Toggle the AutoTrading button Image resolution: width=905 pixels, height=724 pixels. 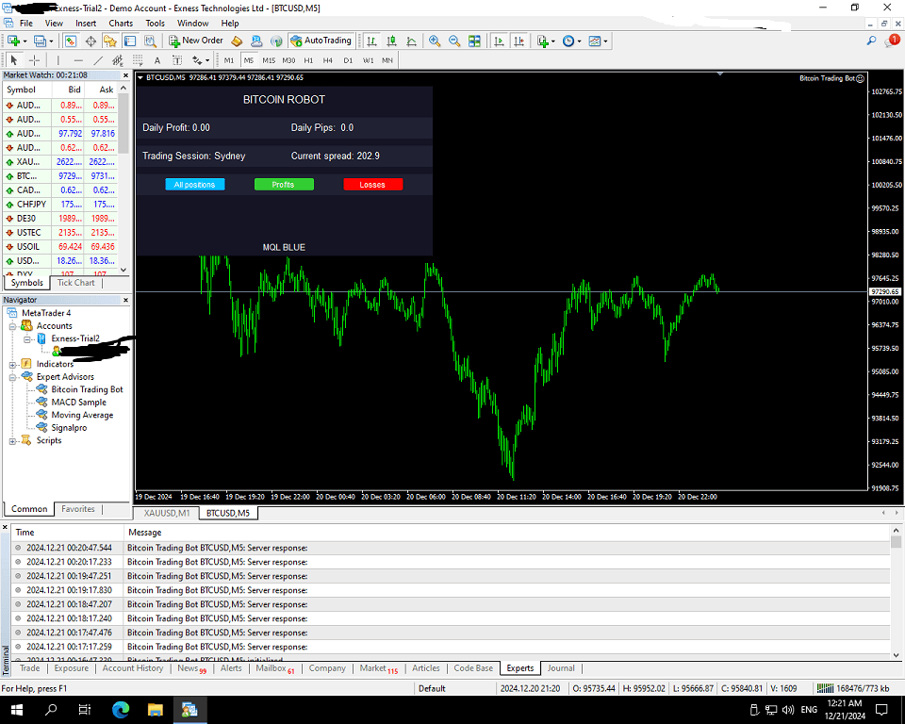[x=321, y=41]
